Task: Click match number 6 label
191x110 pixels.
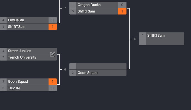Action: (x=65, y=69)
